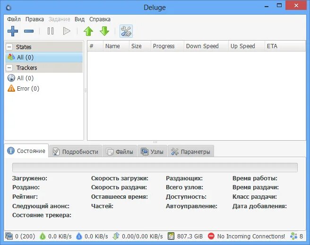Move torrent up the queue with the green up arrow
Viewport: 310px width, 245px height.
pos(88,31)
